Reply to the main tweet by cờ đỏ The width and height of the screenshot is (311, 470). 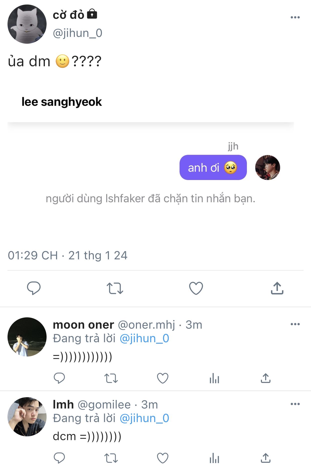[x=34, y=288]
